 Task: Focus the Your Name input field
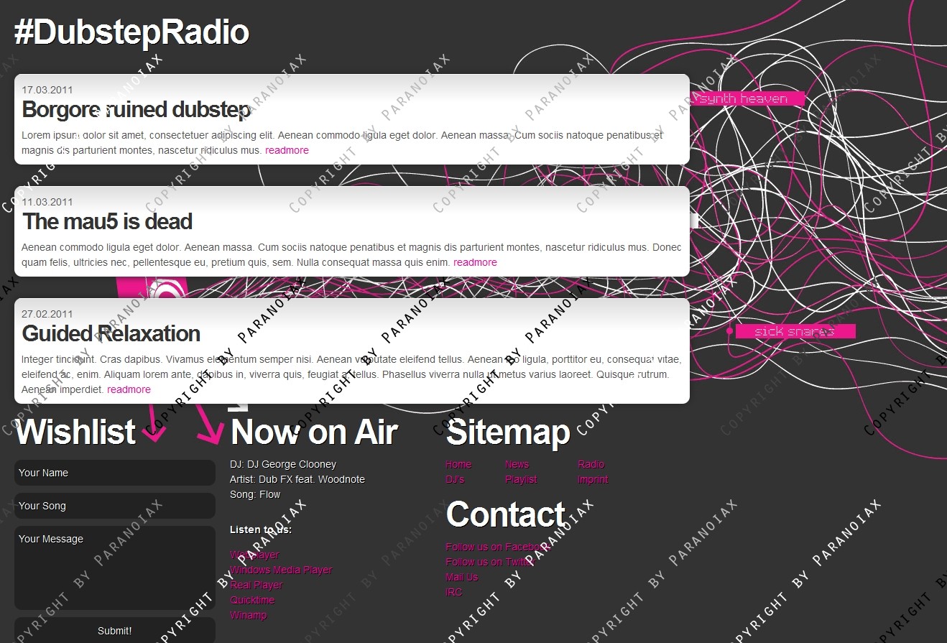[115, 473]
